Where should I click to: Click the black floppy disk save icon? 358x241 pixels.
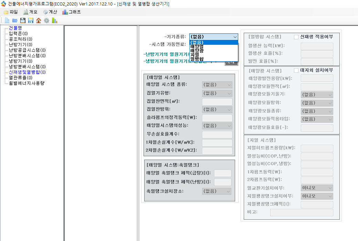point(23,21)
